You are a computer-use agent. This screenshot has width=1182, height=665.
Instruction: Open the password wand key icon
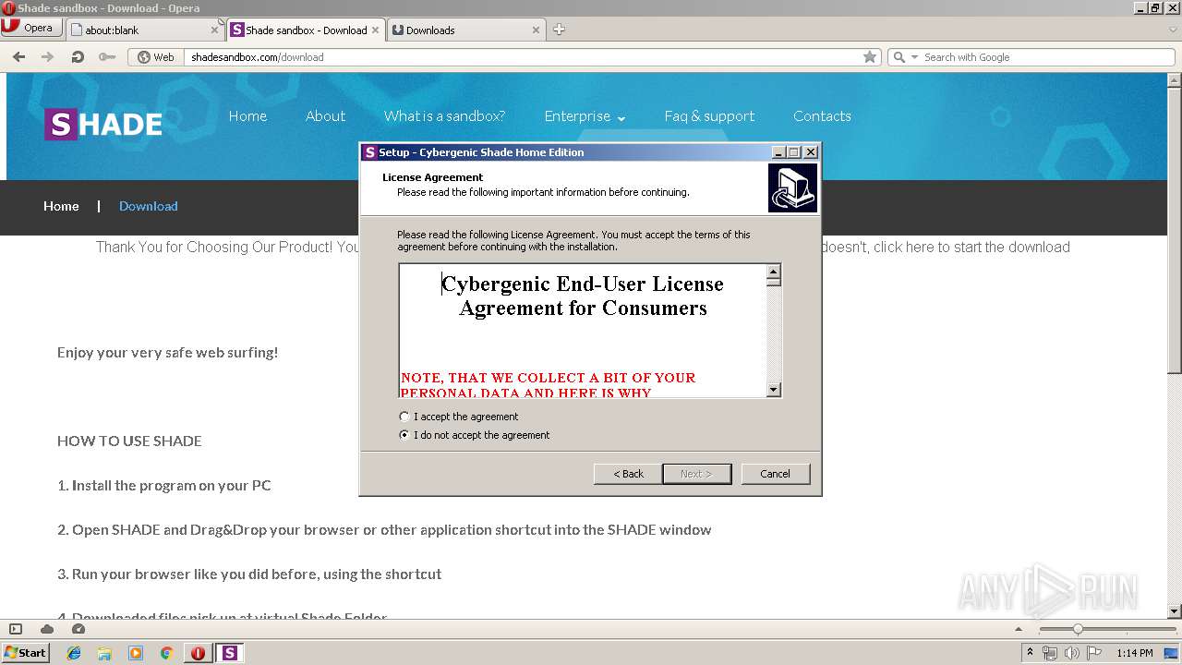[107, 56]
